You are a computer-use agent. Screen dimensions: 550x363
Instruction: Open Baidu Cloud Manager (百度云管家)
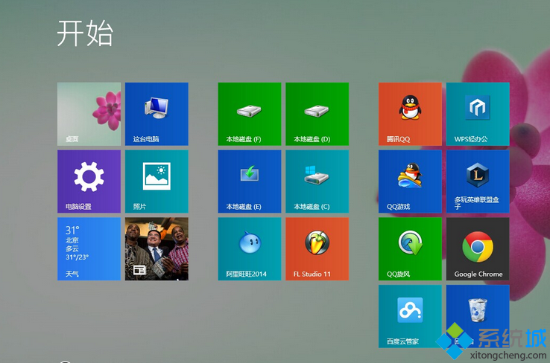411,316
